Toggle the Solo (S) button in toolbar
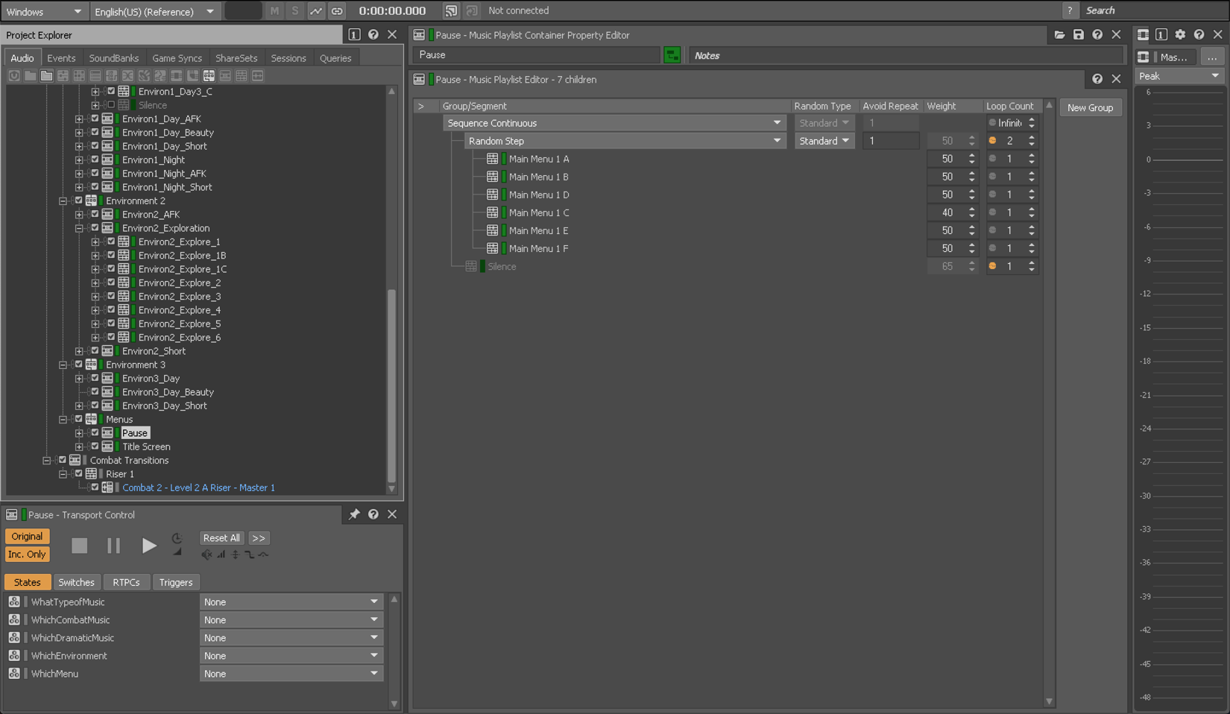Screen dimensions: 1230x714 click(x=294, y=11)
